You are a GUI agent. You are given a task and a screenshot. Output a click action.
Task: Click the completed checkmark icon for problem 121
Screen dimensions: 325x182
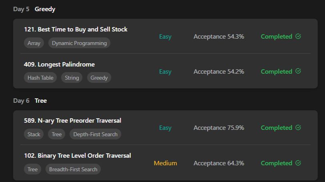pyautogui.click(x=298, y=36)
